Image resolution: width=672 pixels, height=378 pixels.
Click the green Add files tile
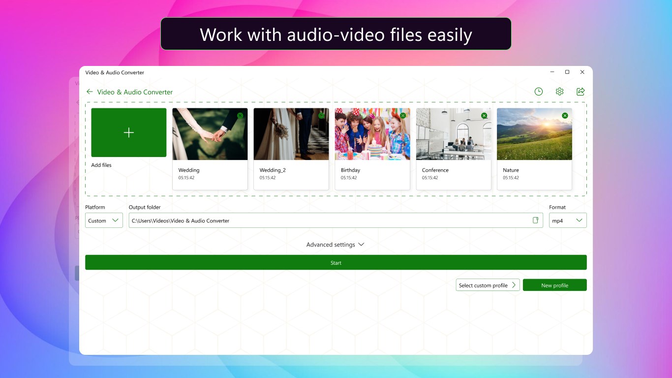tap(129, 132)
